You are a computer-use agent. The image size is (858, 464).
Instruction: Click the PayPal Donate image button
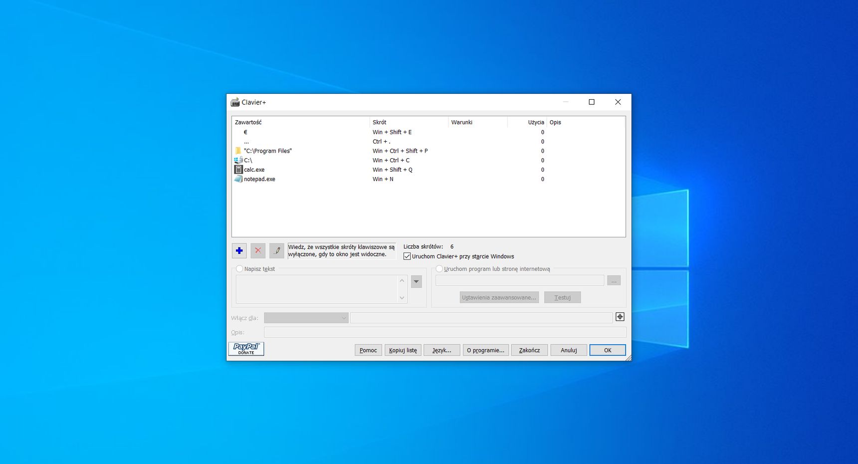[x=246, y=349]
